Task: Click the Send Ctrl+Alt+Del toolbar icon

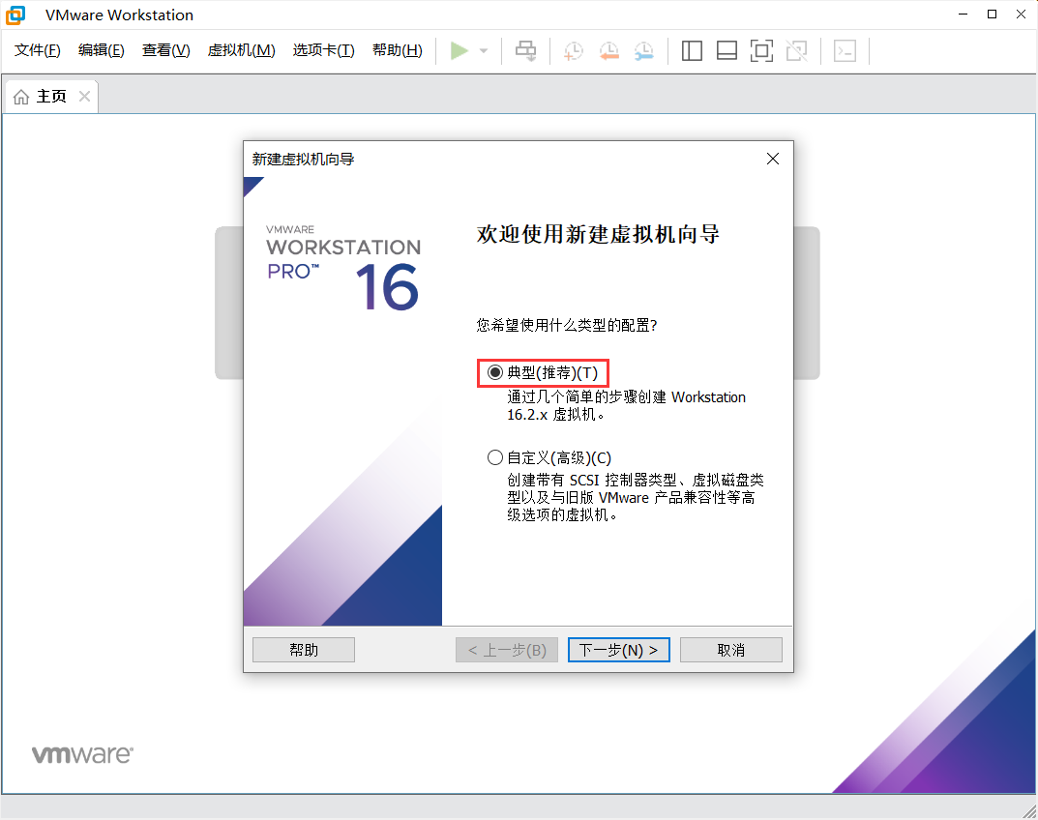Action: (526, 51)
